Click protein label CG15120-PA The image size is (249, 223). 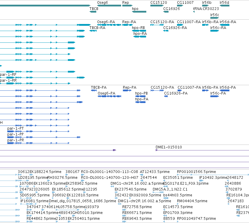162,88
